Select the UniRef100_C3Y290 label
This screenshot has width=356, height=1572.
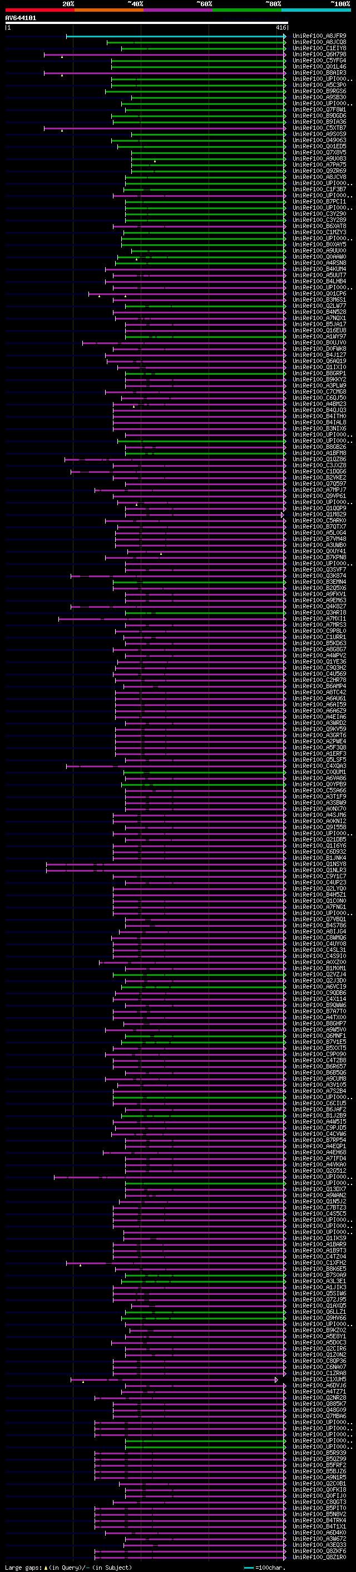point(319,214)
